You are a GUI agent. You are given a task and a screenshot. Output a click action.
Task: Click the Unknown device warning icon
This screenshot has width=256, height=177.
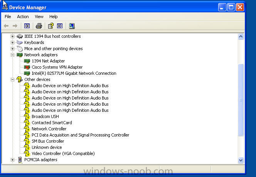pos(27,147)
